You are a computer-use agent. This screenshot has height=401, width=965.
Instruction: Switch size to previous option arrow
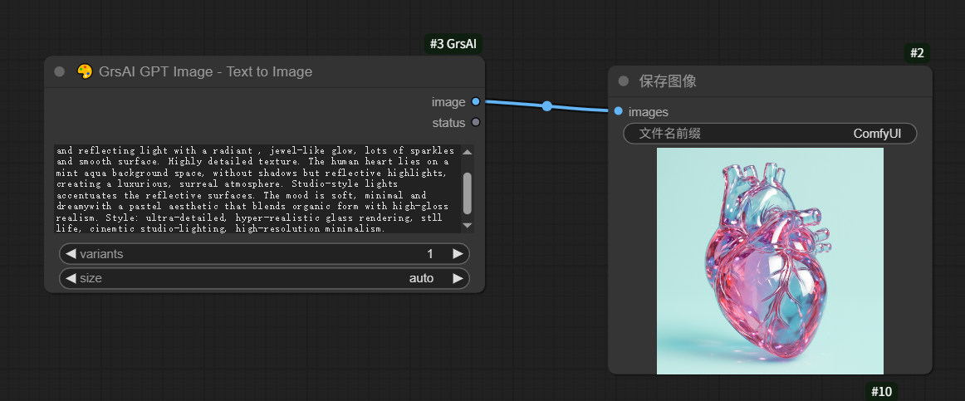[71, 278]
